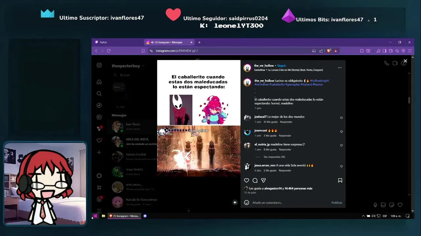
Task: Mute the video sound
Action: point(235,203)
